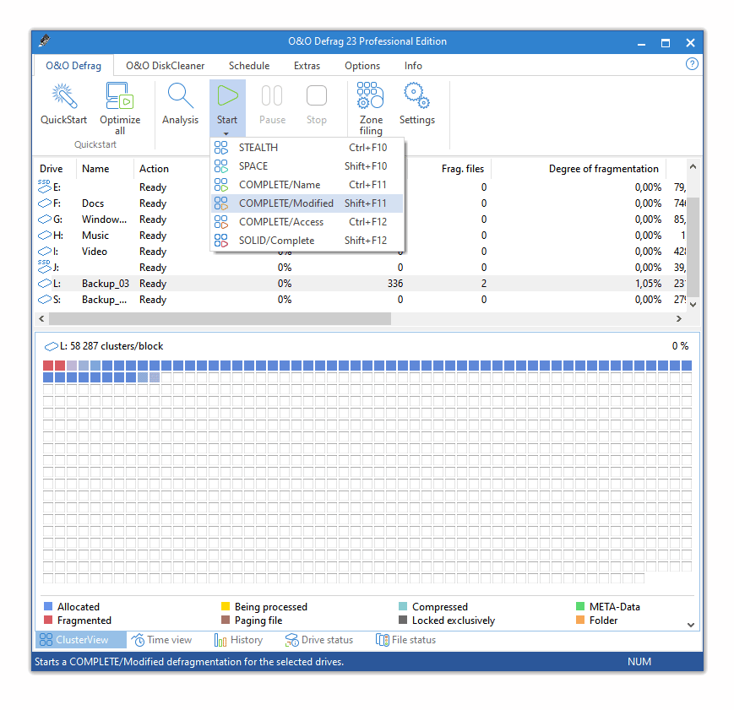Click the Being processed yellow swatch

226,606
